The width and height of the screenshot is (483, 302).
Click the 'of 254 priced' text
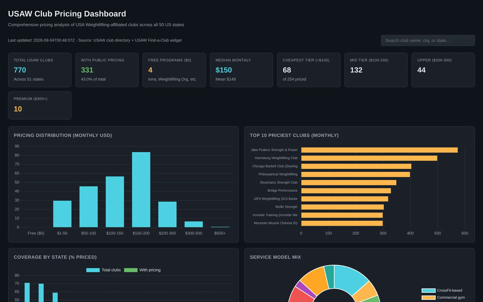point(294,79)
